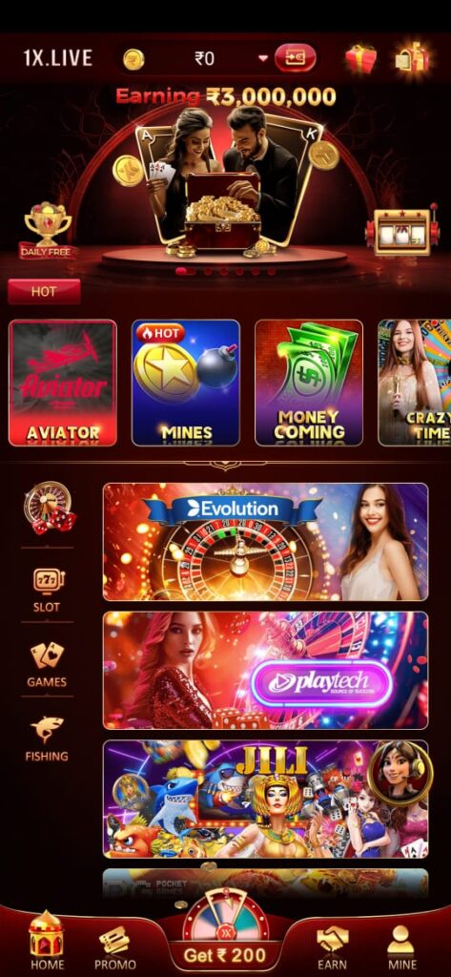
Task: Open the red gift box icon
Action: (x=361, y=59)
